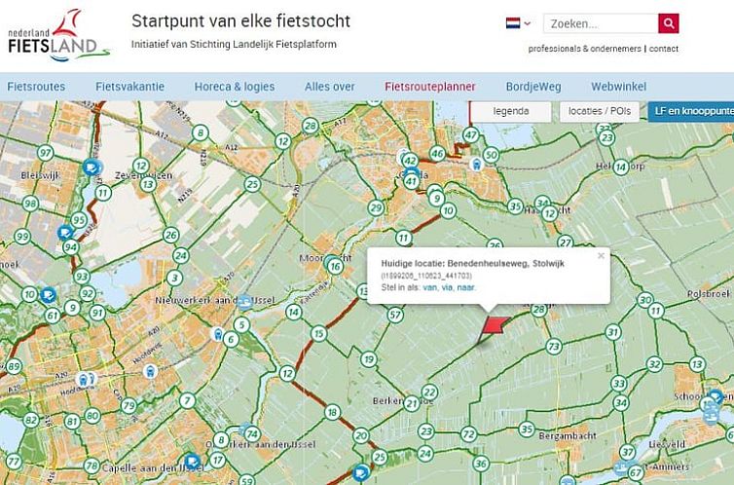Image resolution: width=734 pixels, height=485 pixels.
Task: Click junction node 26 near Zevenhuizen
Action: point(171,235)
